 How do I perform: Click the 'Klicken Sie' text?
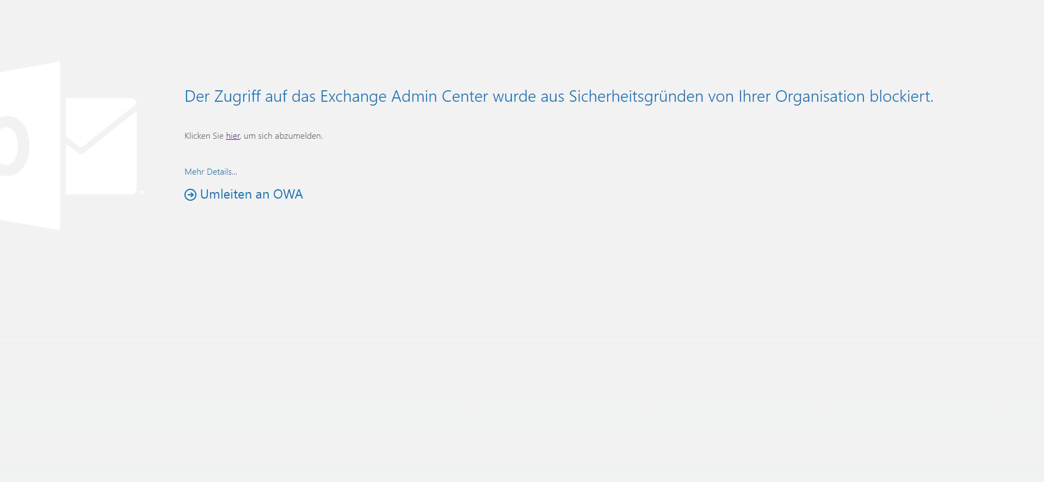click(x=204, y=136)
